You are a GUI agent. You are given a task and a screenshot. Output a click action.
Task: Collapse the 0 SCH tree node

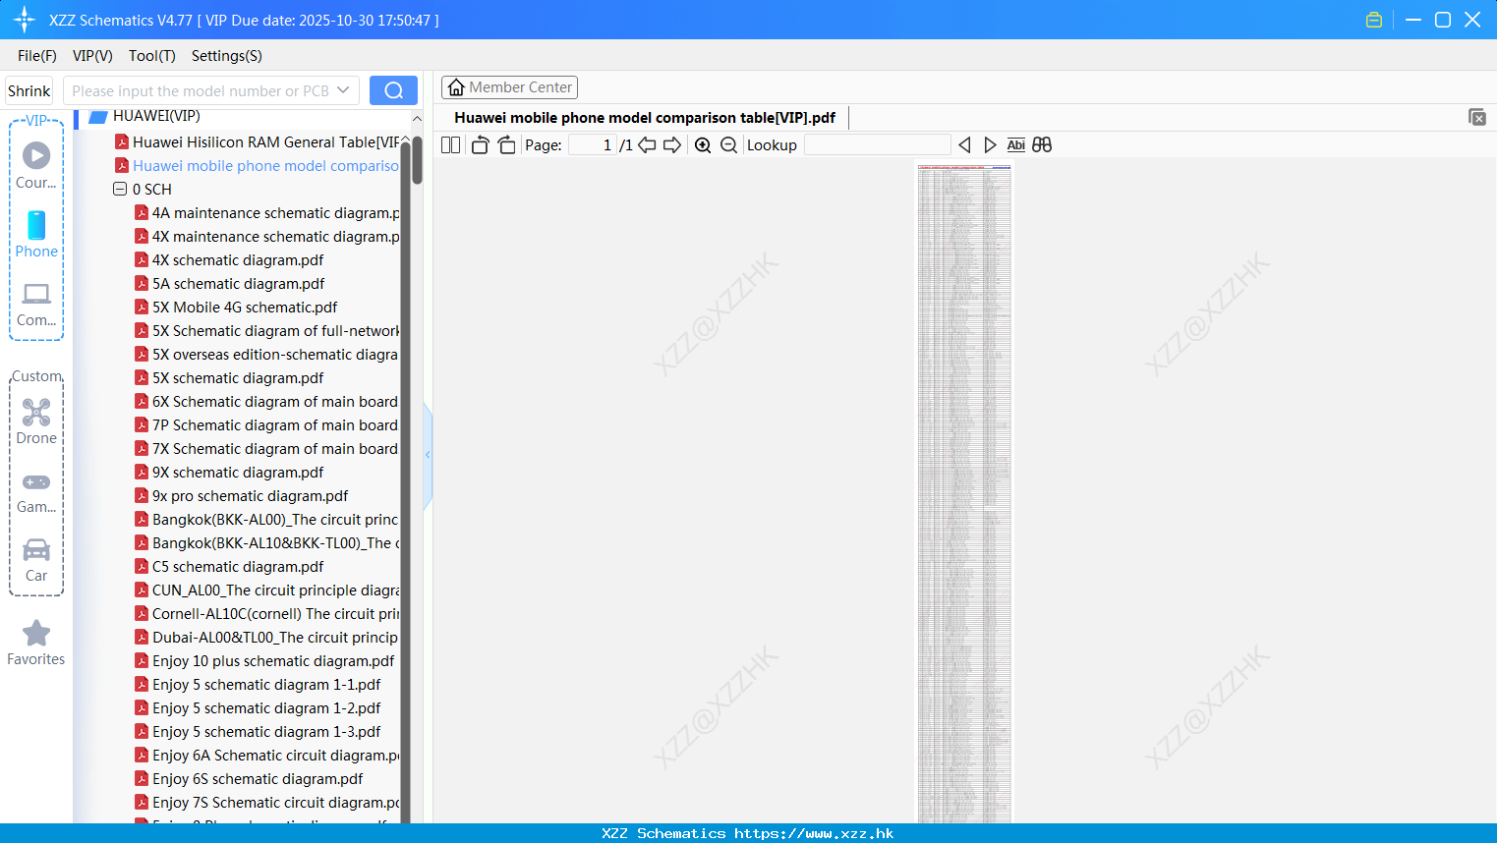[x=120, y=189]
